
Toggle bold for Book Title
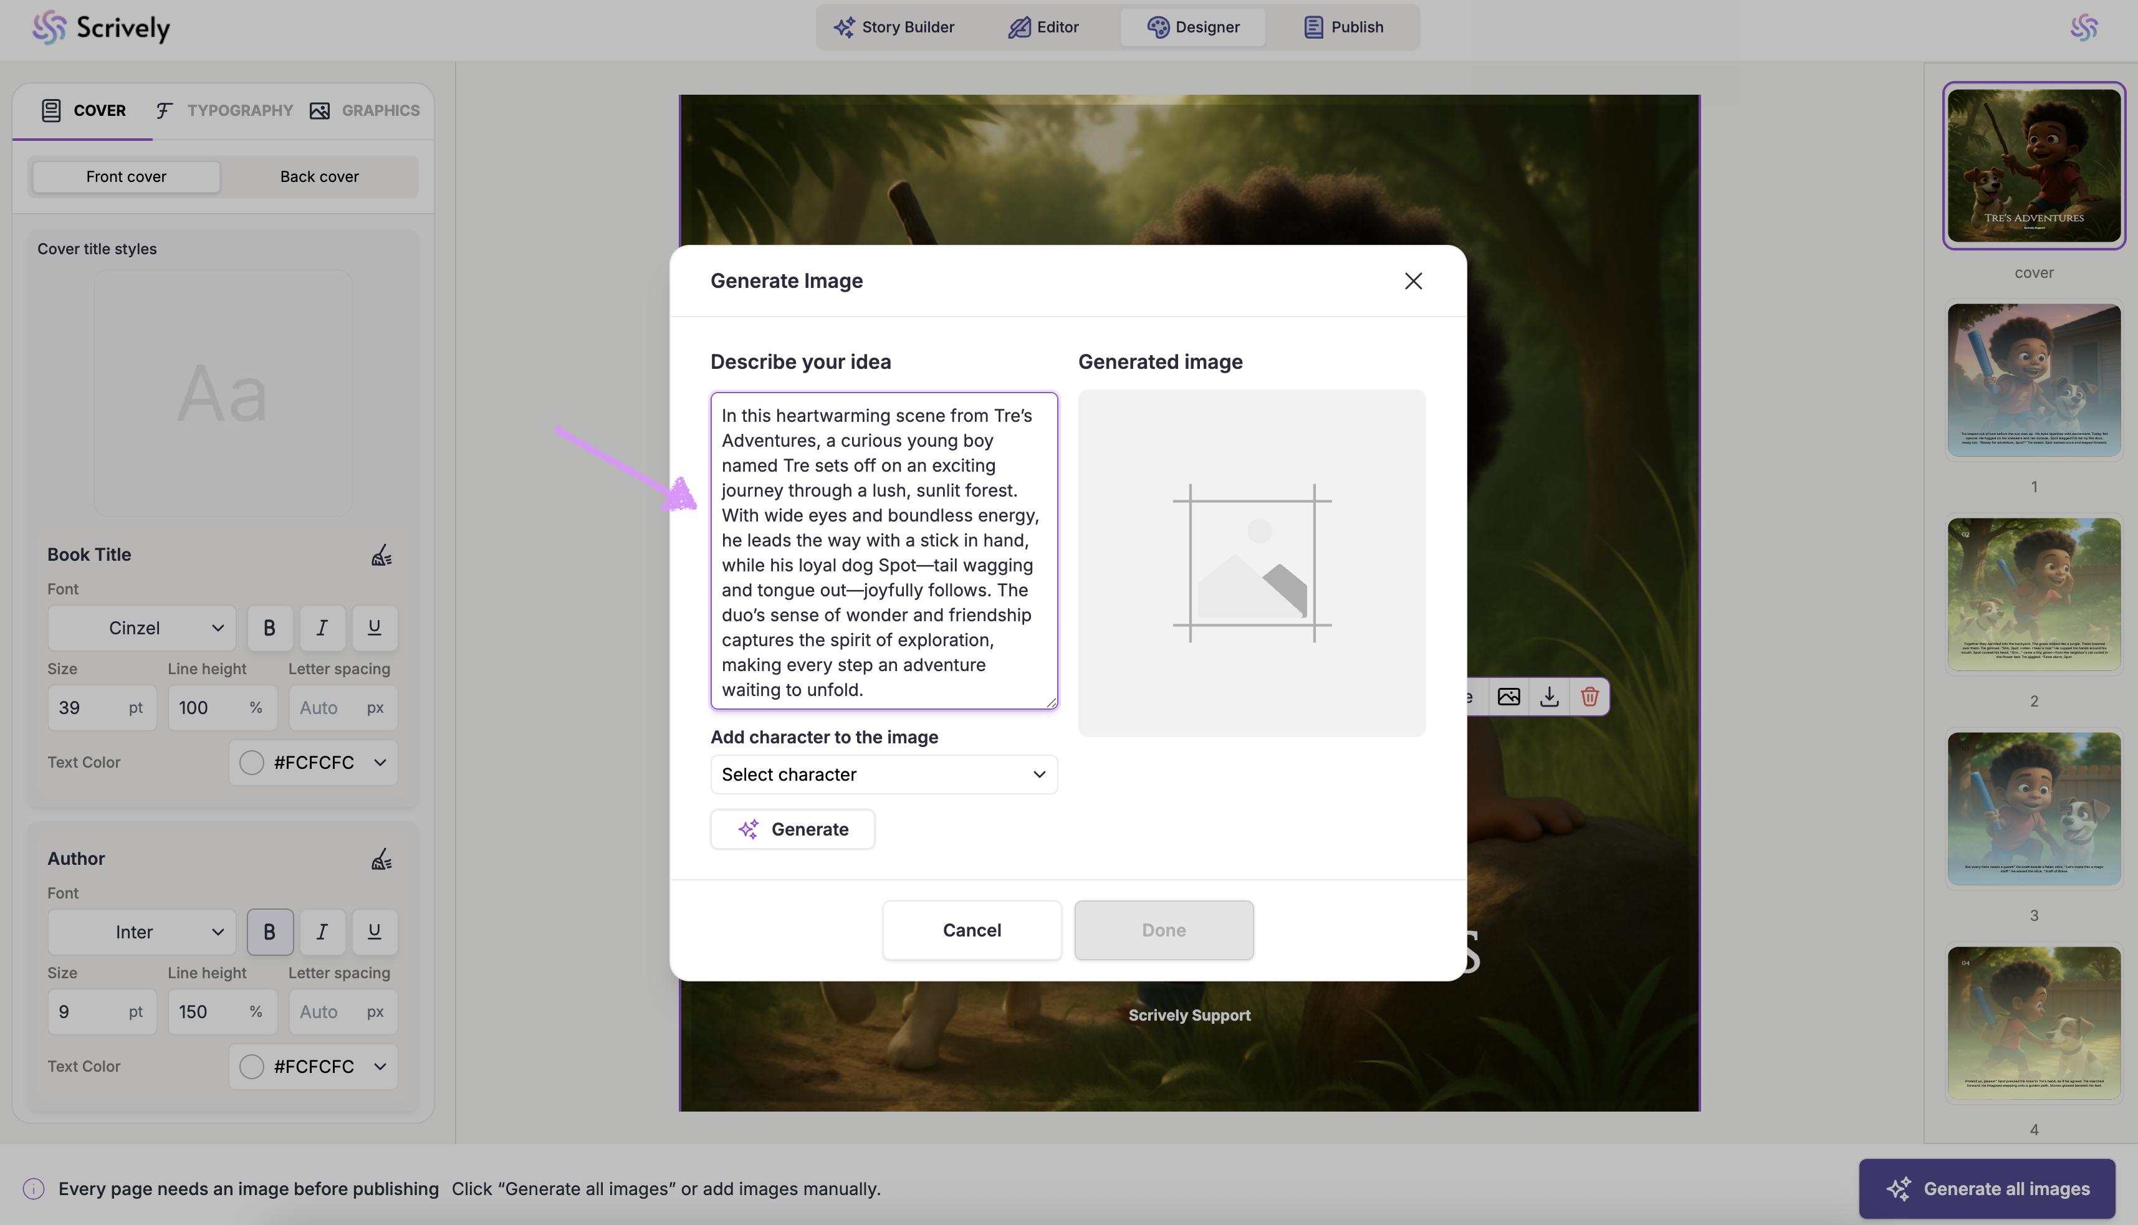point(269,627)
